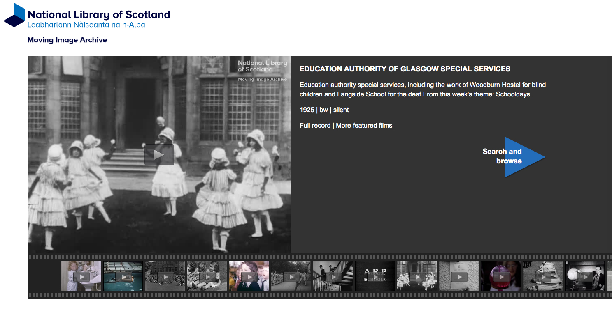Viewport: 612px width, 310px height.
Task: Open the Full record link
Action: 315,125
